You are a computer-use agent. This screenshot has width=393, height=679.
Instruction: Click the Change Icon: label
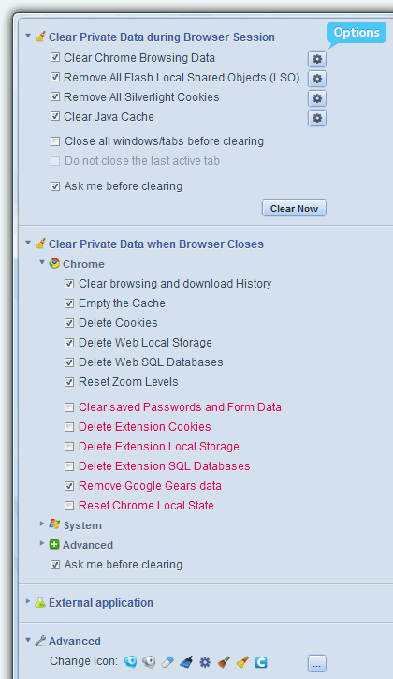[x=83, y=661]
